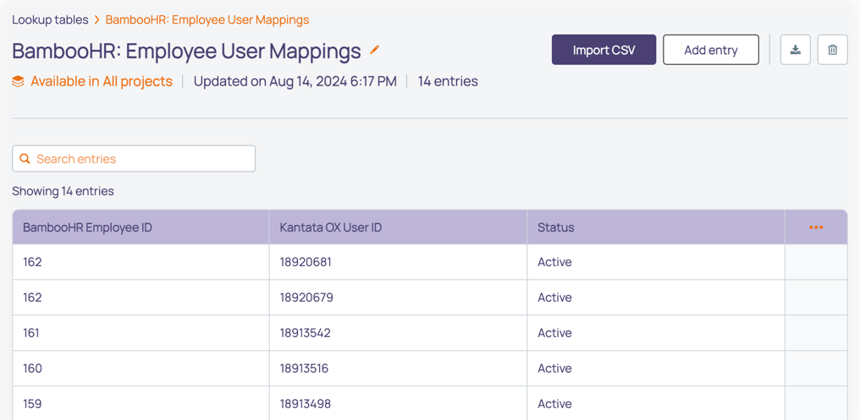
Task: Select cell with user ID 18913542
Action: coord(398,333)
